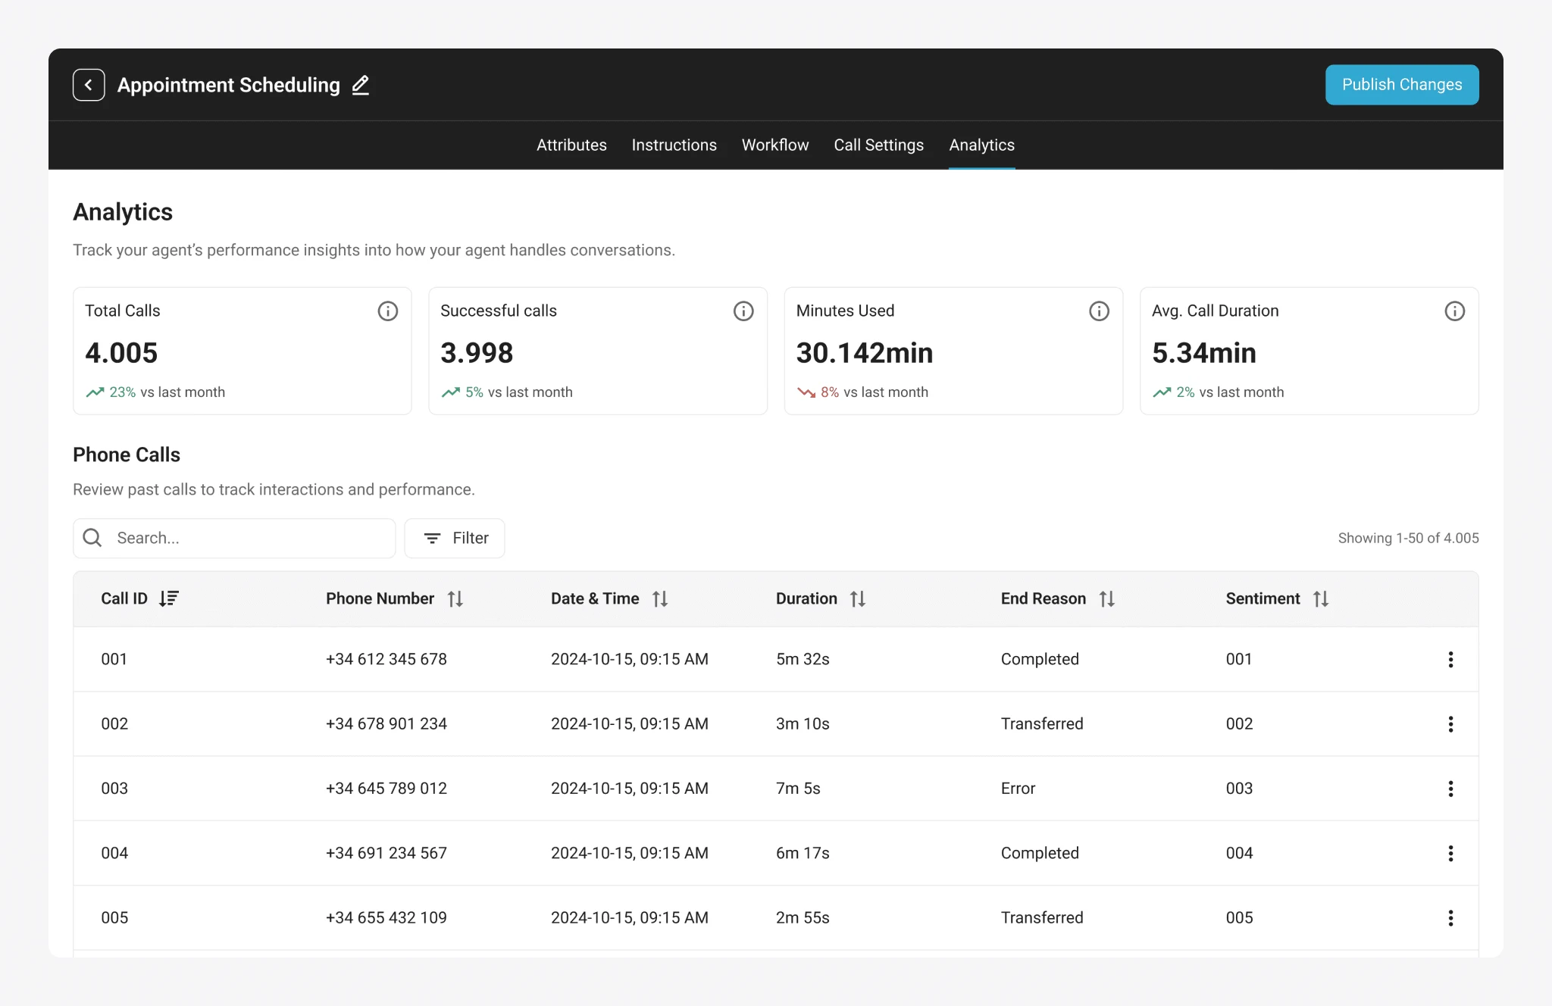
Task: Click the info icon on Avg. Call Duration card
Action: point(1455,311)
